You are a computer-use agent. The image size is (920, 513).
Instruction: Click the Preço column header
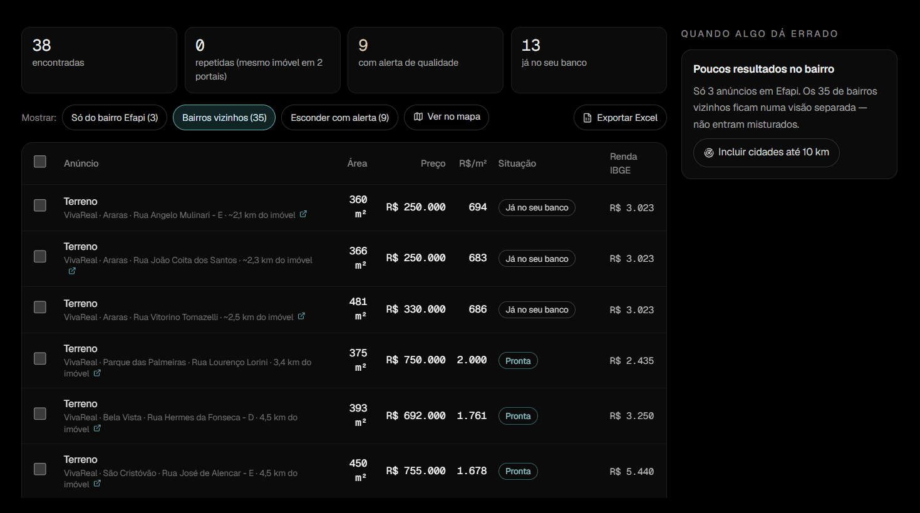click(433, 163)
